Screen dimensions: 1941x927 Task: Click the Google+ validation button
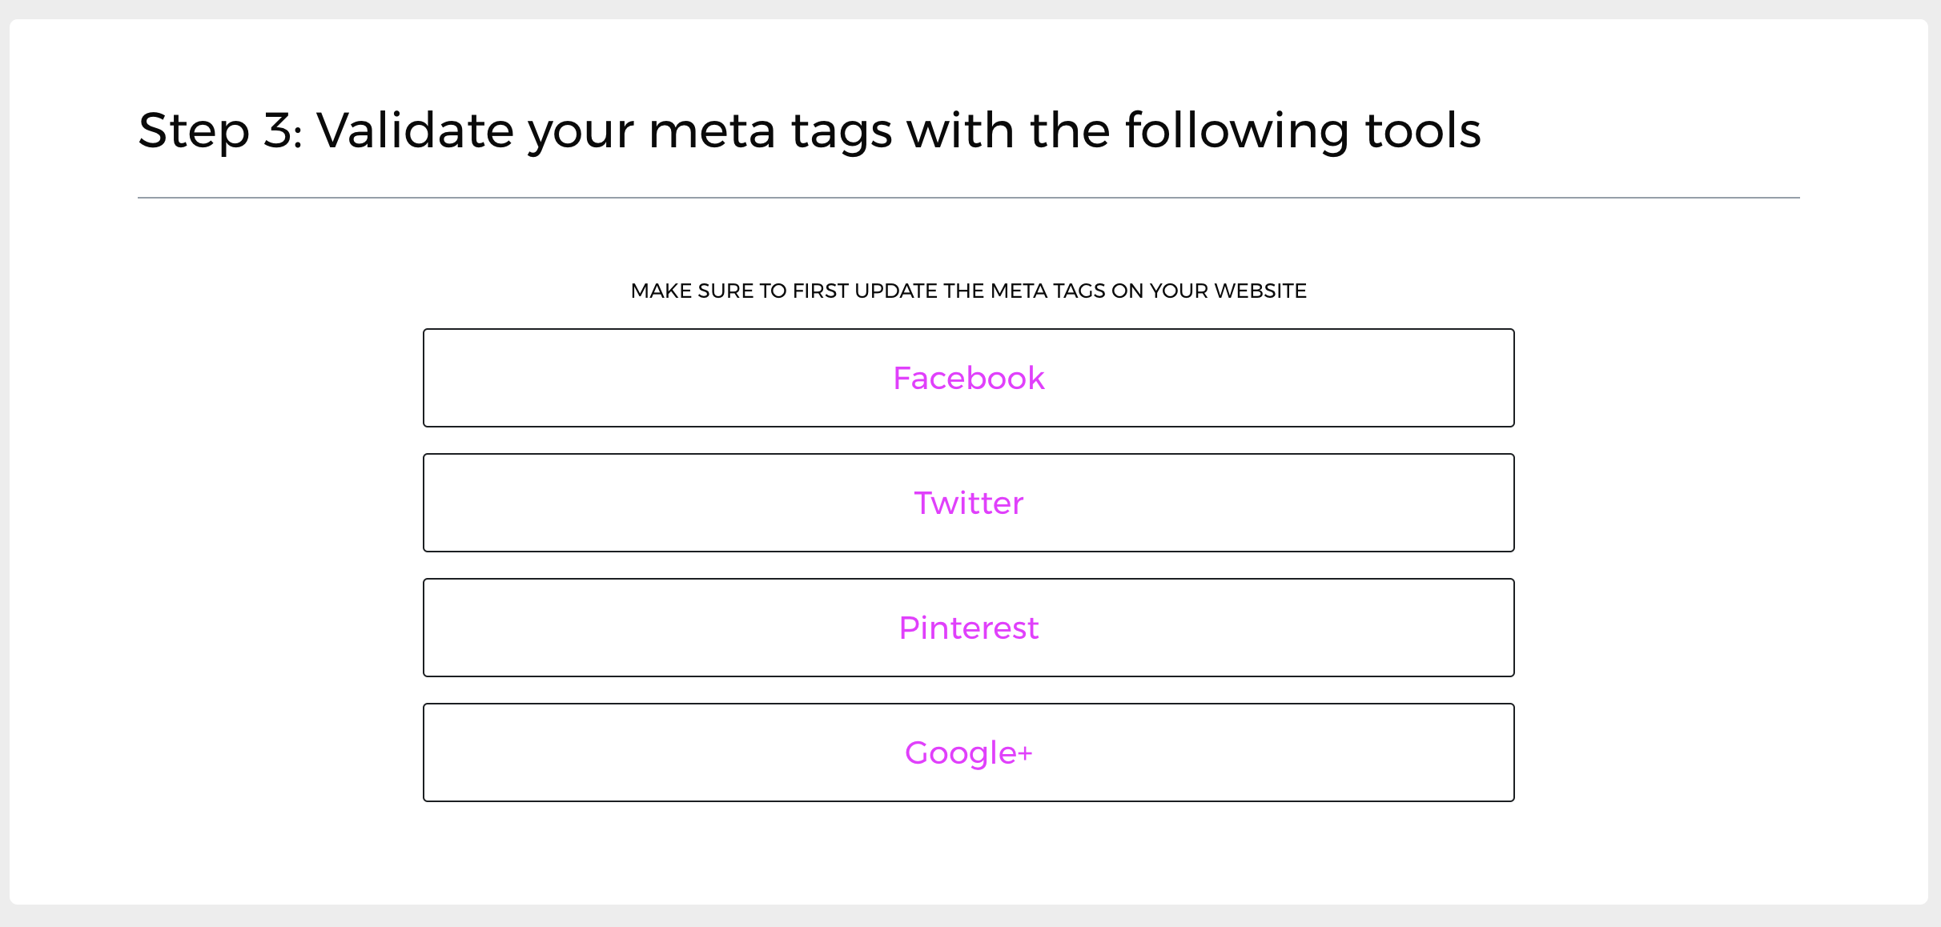point(969,752)
